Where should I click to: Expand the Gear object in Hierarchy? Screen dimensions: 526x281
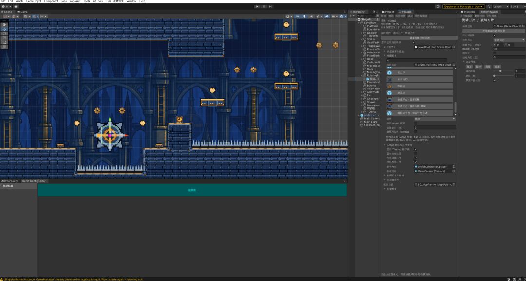362,59
